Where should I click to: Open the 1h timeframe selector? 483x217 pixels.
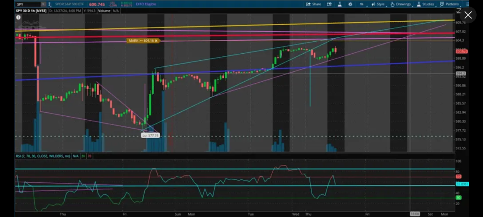click(x=362, y=4)
